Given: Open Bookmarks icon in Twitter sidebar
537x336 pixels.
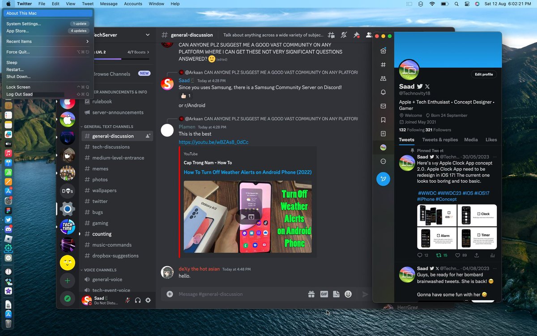Looking at the screenshot, I should [x=383, y=120].
